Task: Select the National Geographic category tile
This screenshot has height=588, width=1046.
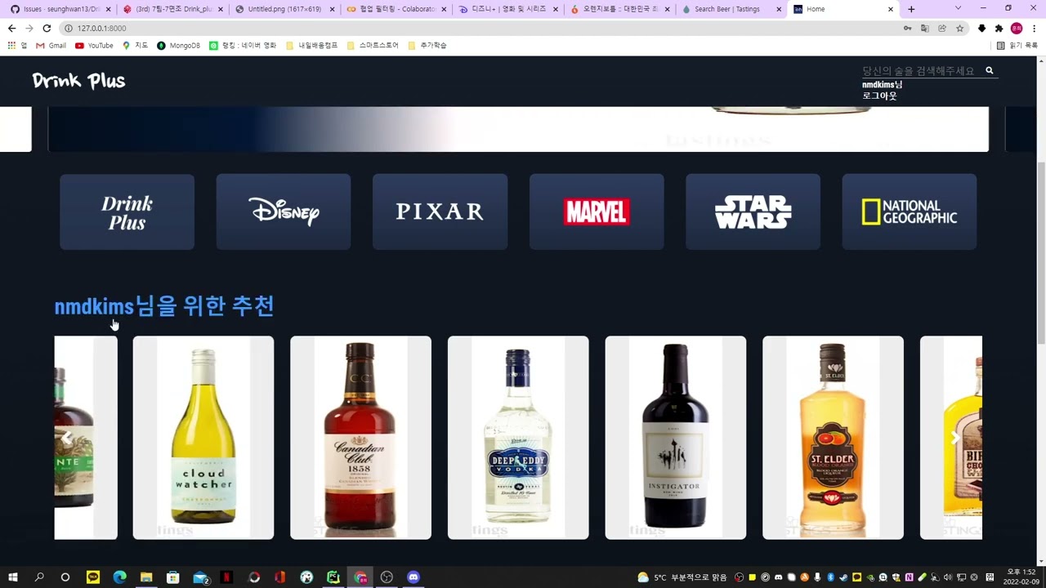Action: [x=909, y=212]
